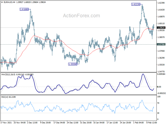The image size is (166, 125).
Task: Click the ActionForex.com watermark
Action: pos(82,16)
